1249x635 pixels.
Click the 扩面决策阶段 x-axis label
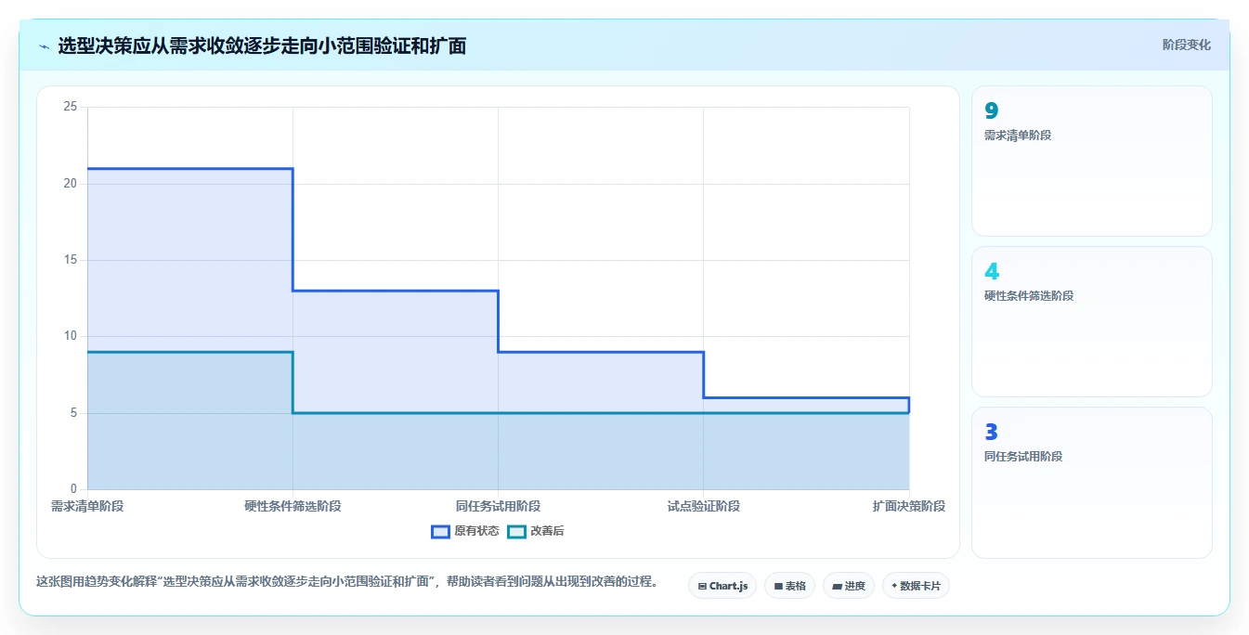[909, 506]
